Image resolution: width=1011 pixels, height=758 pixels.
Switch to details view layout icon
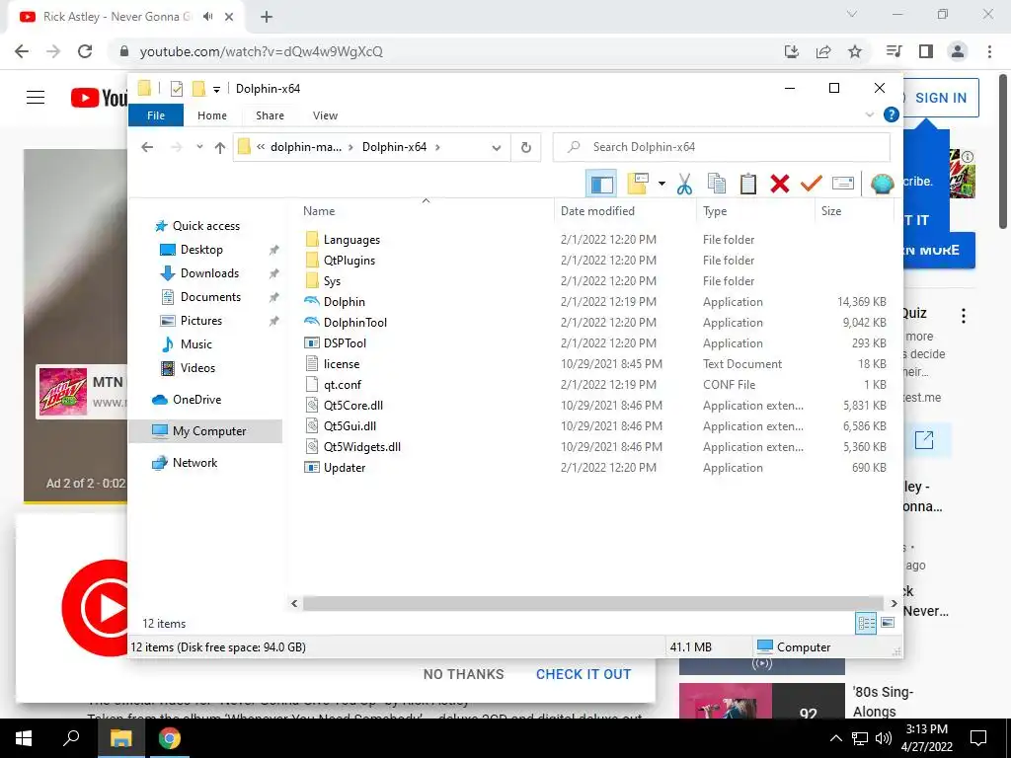pyautogui.click(x=866, y=623)
